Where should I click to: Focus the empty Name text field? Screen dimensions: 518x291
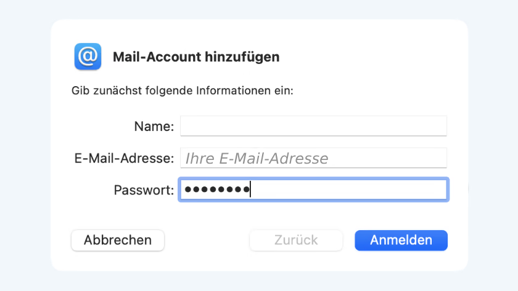point(313,126)
